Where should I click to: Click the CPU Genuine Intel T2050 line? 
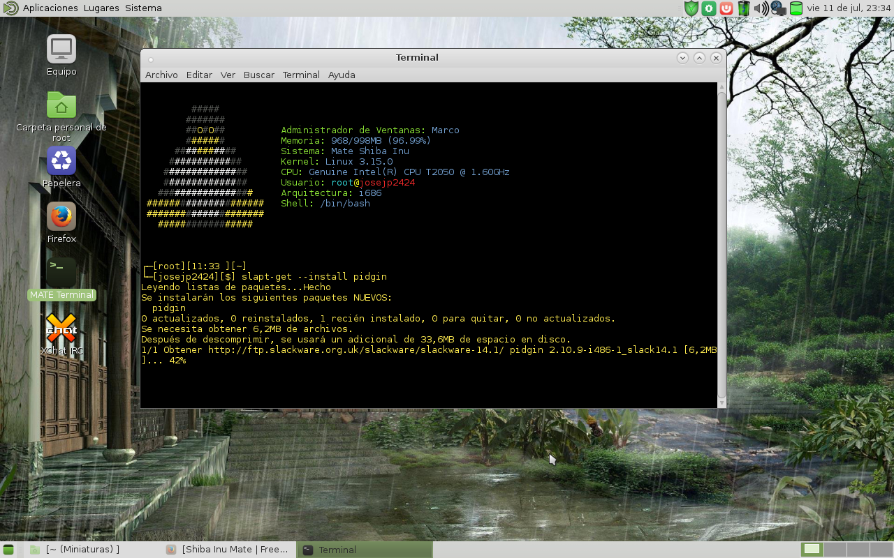[395, 172]
